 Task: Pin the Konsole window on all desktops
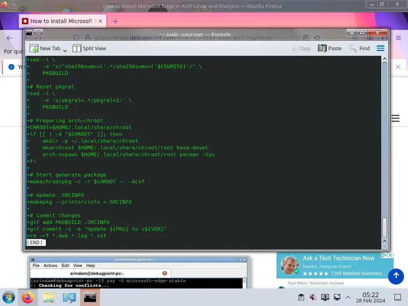tap(38, 33)
